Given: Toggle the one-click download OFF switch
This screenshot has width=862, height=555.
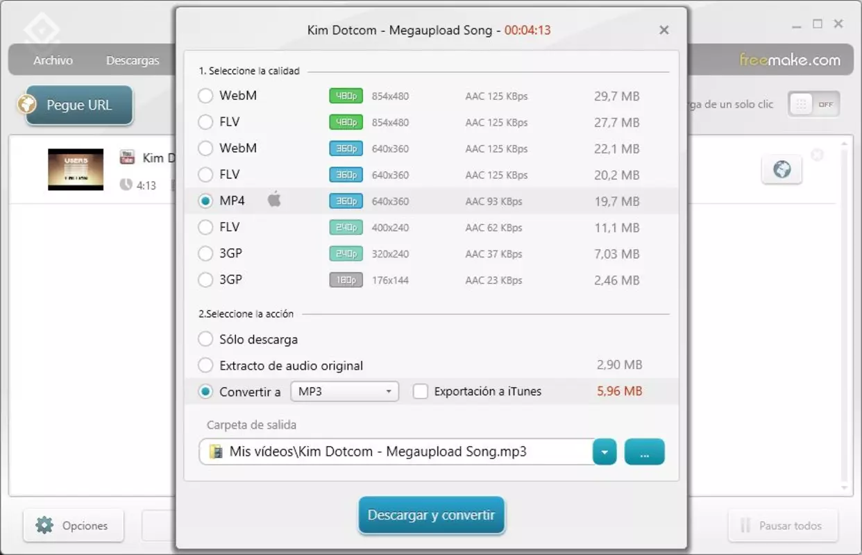Looking at the screenshot, I should point(813,104).
